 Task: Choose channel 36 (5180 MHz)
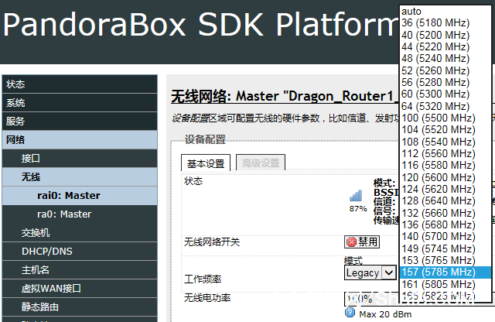(445, 22)
